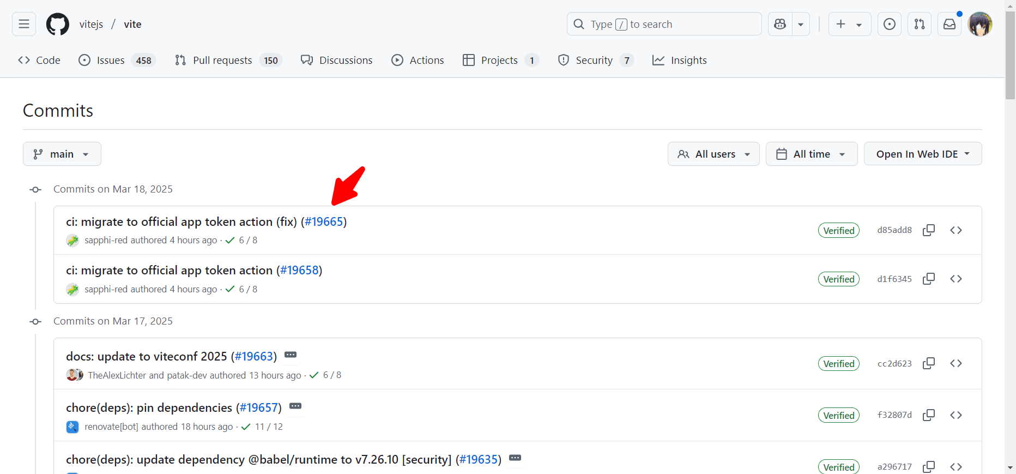Open patak-dev author profile link

coord(187,375)
